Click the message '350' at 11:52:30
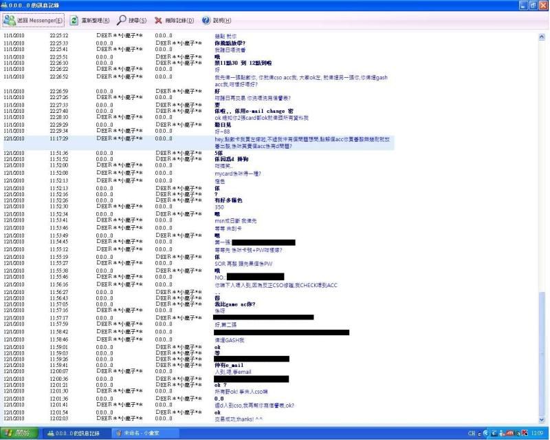The width and height of the screenshot is (550, 440). click(x=219, y=207)
